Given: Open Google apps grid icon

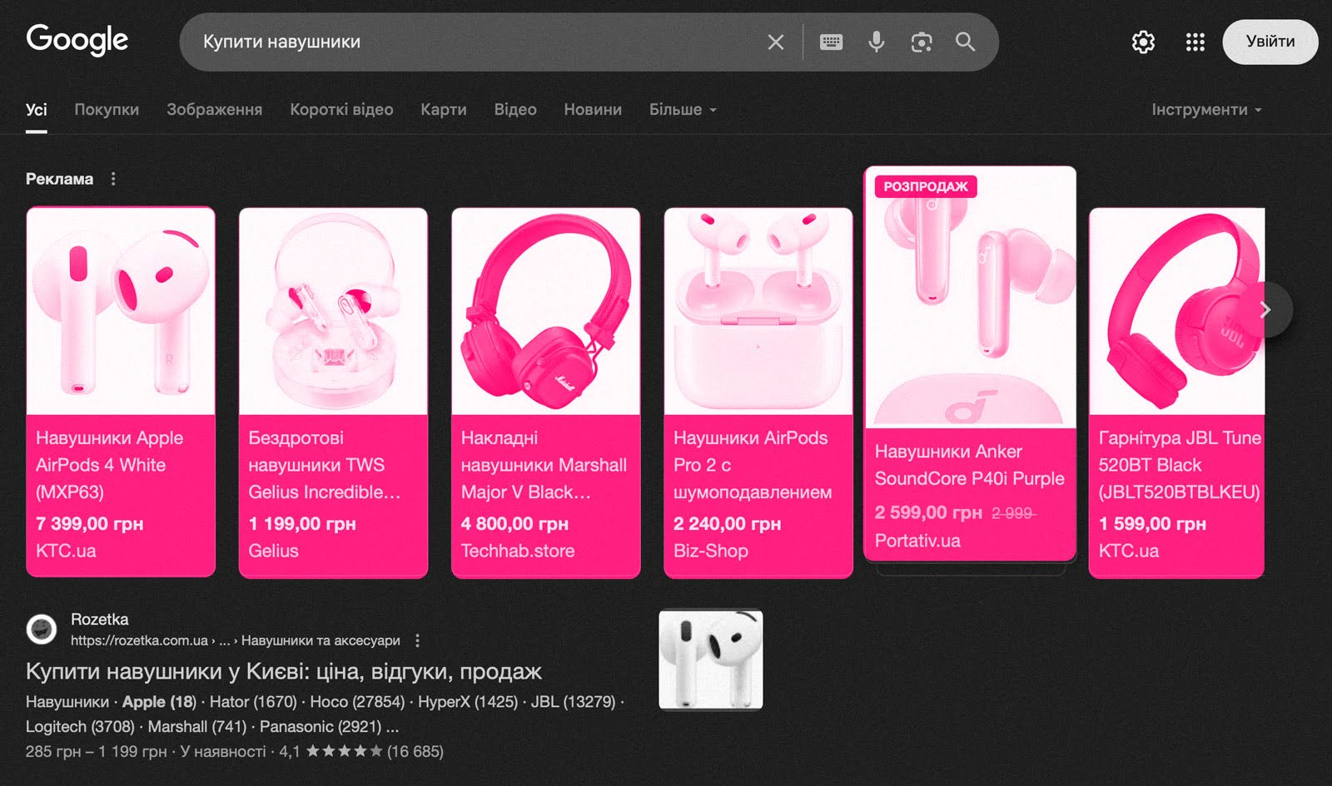Looking at the screenshot, I should [x=1195, y=42].
